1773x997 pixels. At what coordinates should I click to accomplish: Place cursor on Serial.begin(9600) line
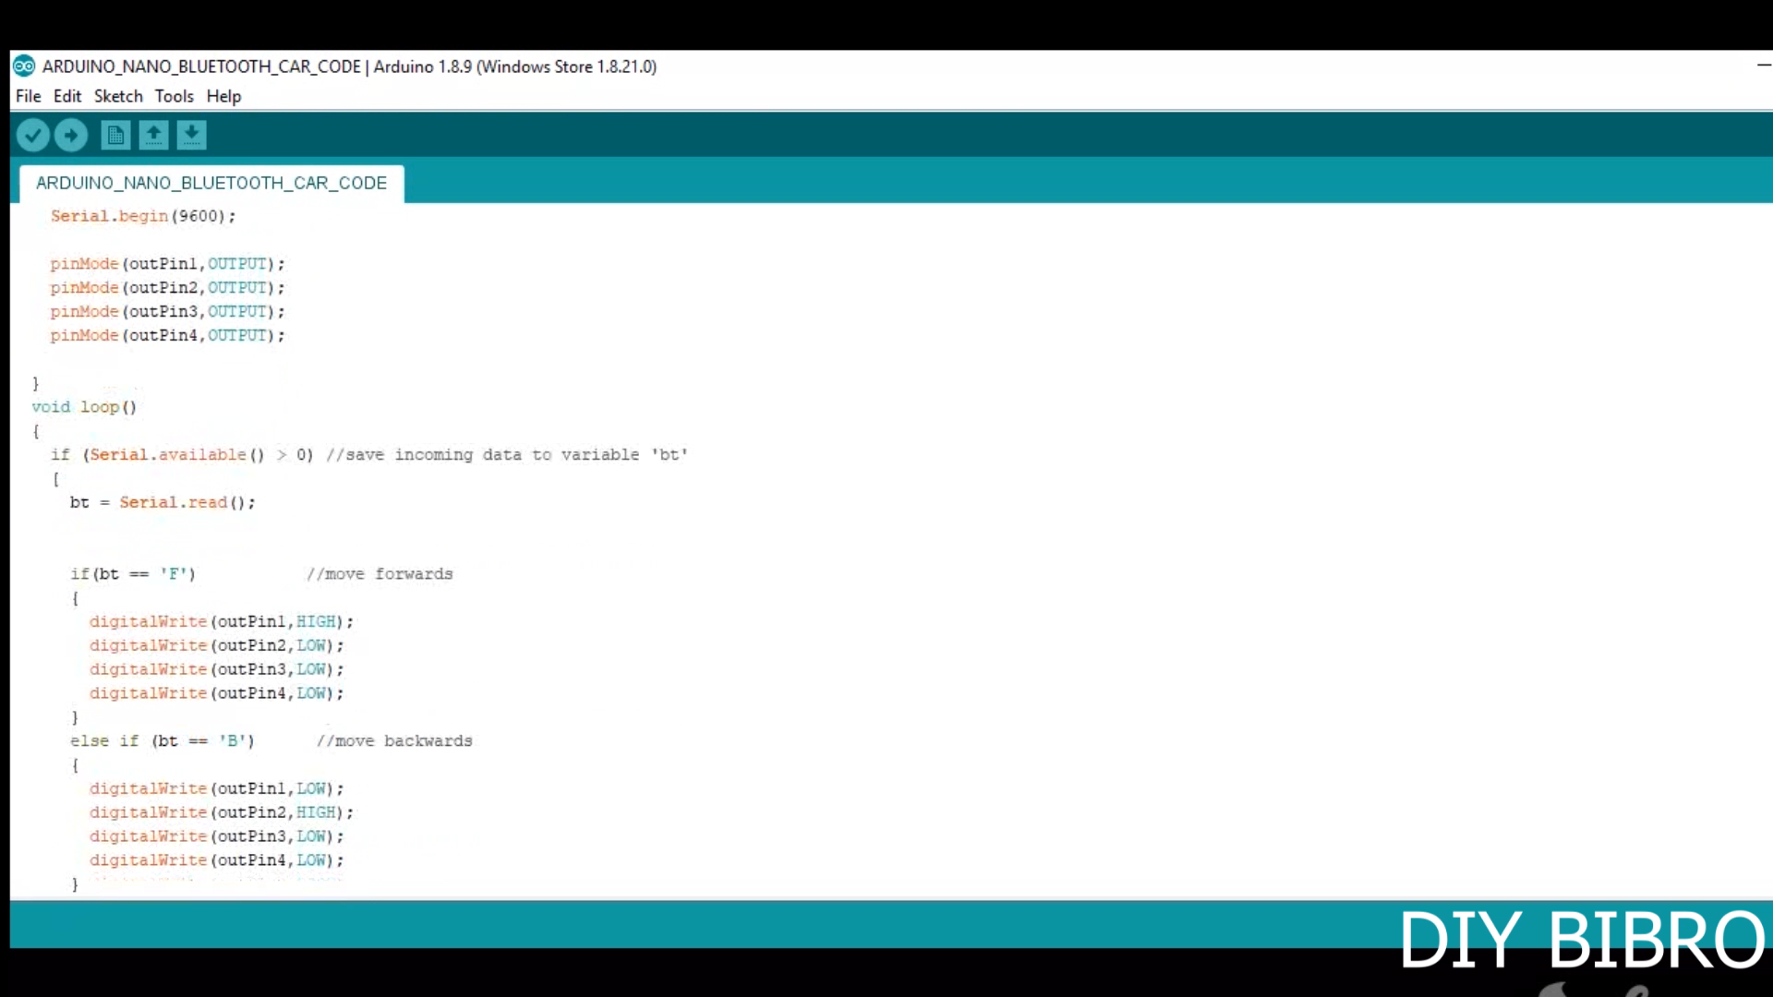[x=143, y=216]
